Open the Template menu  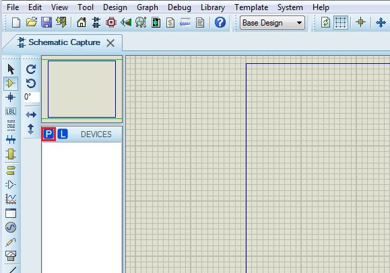(251, 7)
